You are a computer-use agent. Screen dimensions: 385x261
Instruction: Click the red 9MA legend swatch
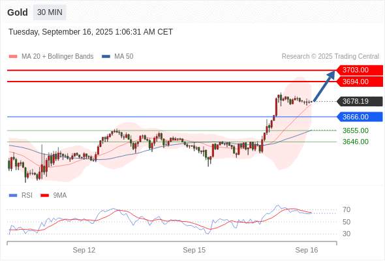[x=44, y=196]
